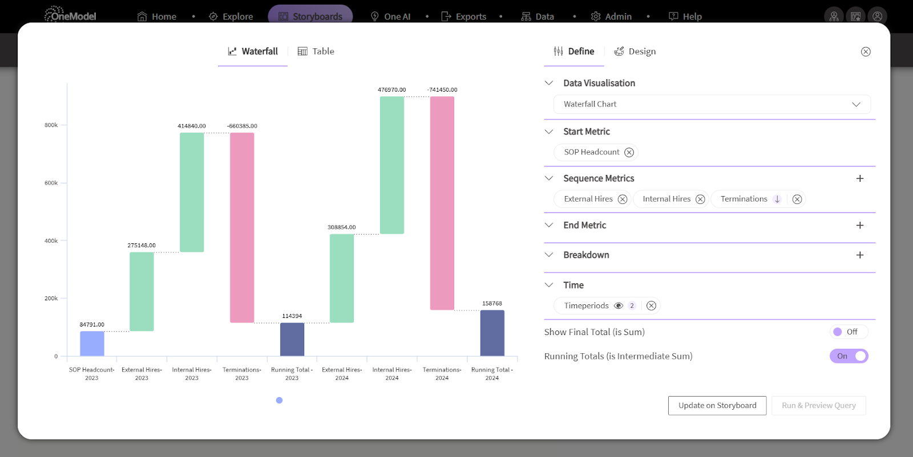Add an End Metric with plus icon

pyautogui.click(x=860, y=225)
